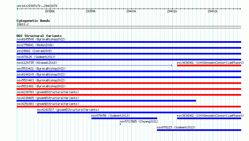The image size is (249, 141).
Task: Select the 16p11.2 band label
Action: click(x=23, y=24)
